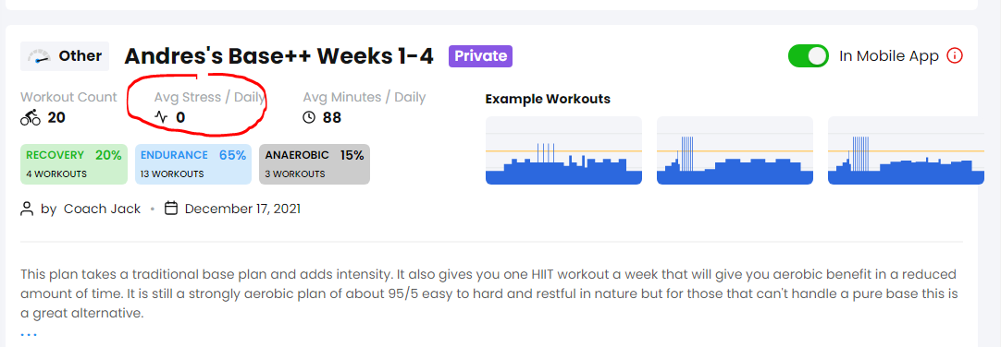
Task: Select the Recovery 20% workouts tag
Action: point(74,164)
